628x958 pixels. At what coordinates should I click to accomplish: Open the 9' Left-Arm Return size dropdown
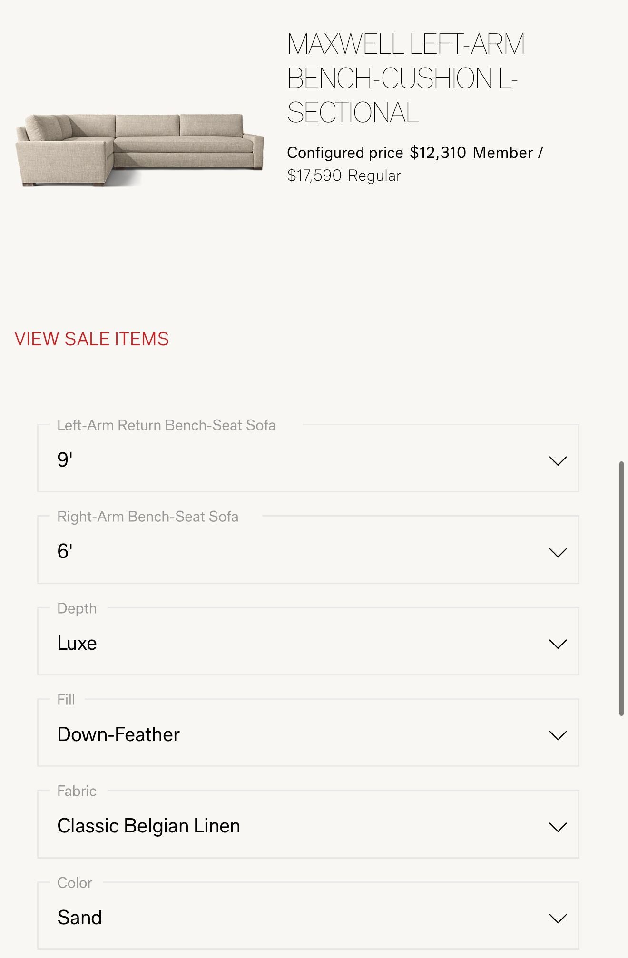[307, 459]
